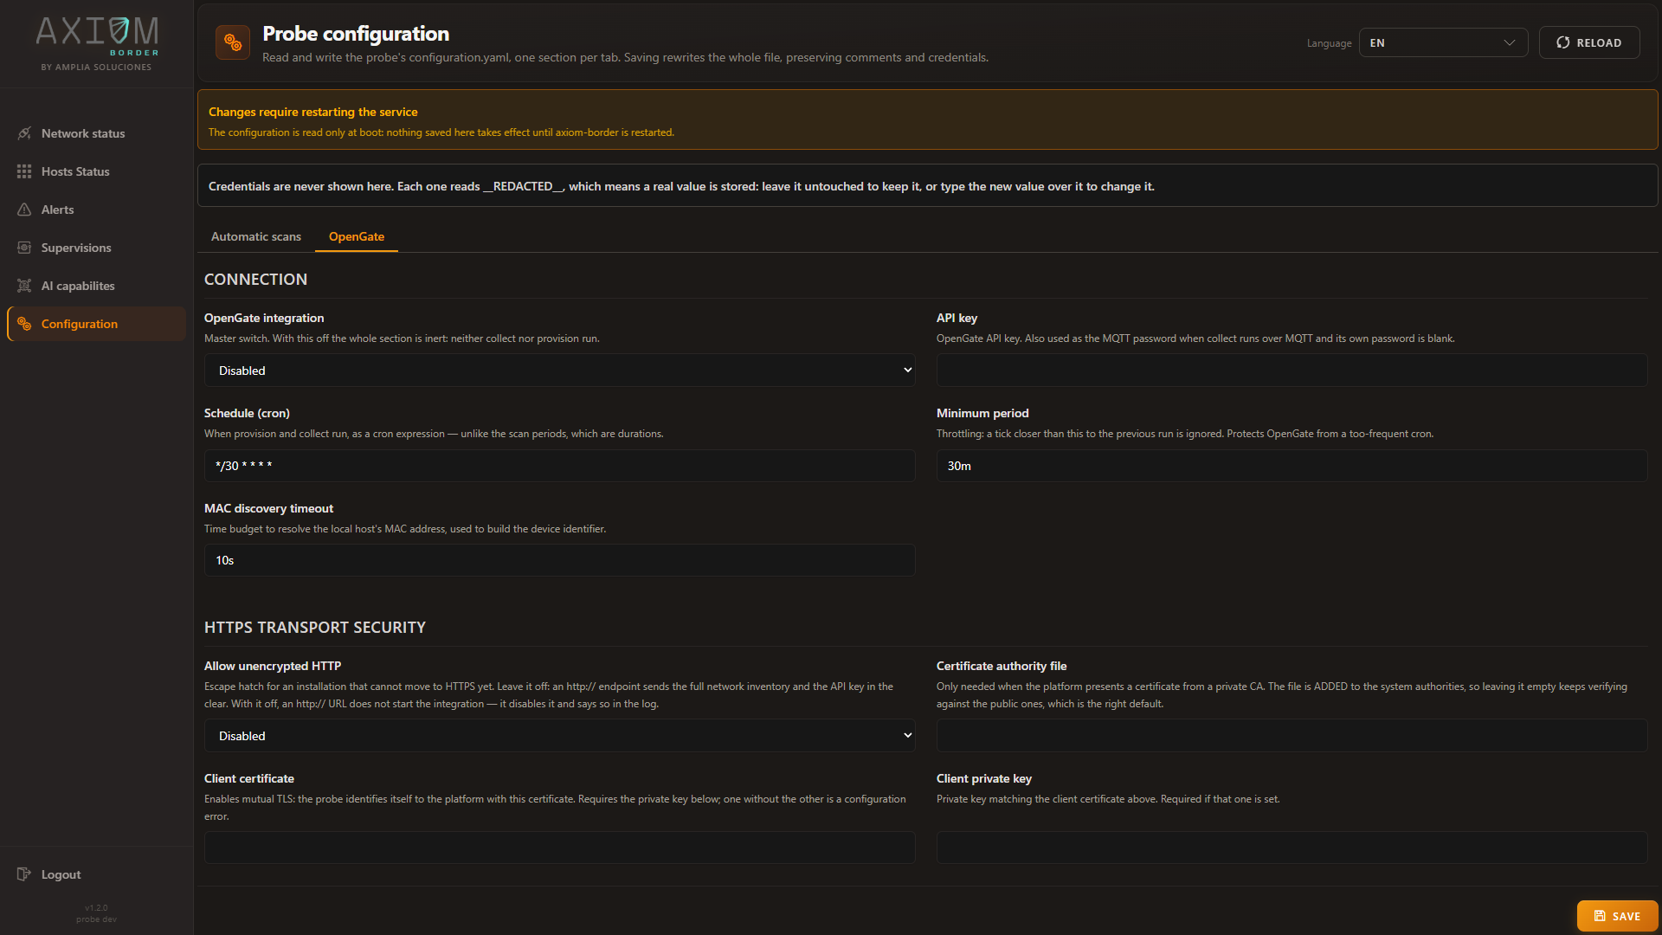Go to Hosts Status page
Screen dimensions: 1662x935
tap(96, 171)
